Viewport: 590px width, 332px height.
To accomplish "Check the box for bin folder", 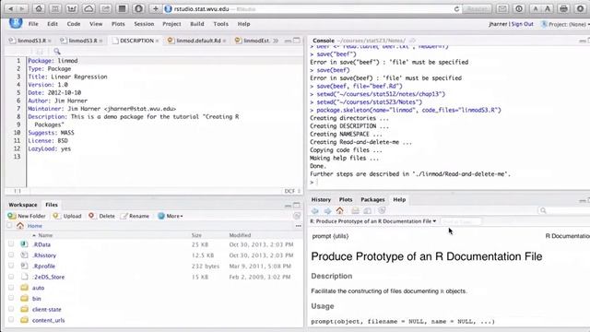I will 11,298.
